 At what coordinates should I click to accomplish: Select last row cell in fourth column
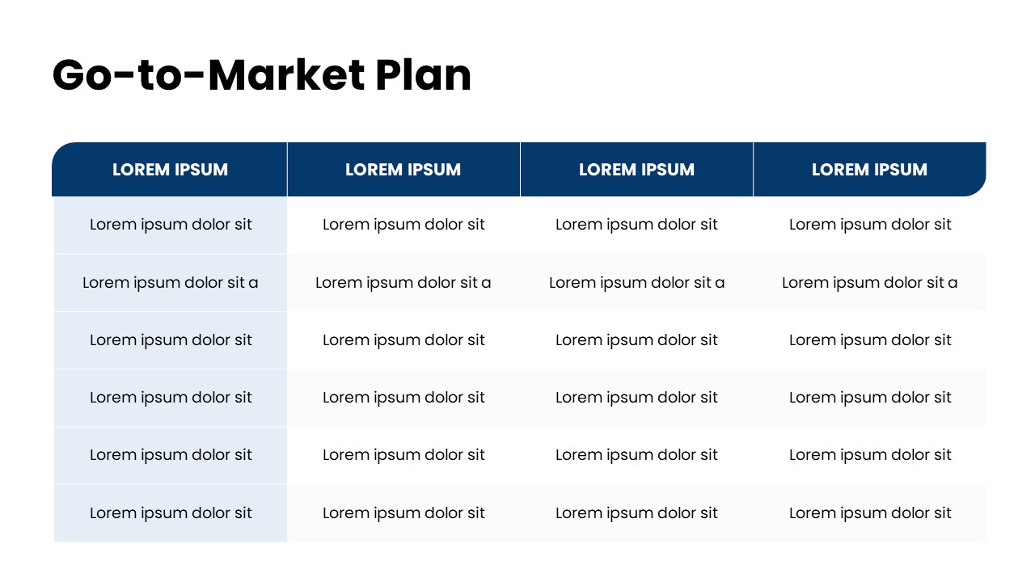point(870,513)
